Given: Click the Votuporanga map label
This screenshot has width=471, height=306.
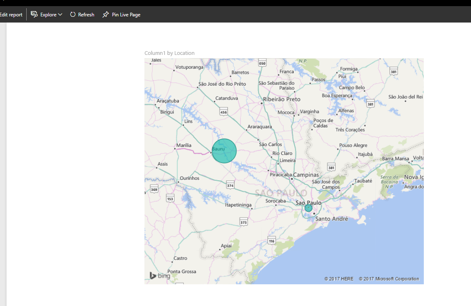Looking at the screenshot, I should pos(189,67).
